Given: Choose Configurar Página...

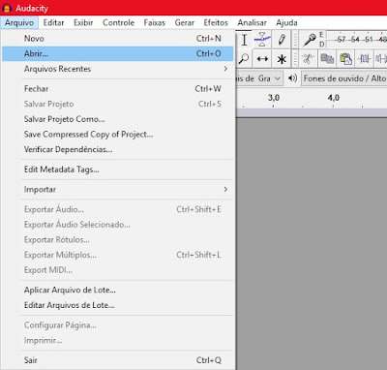Looking at the screenshot, I should 118,325.
